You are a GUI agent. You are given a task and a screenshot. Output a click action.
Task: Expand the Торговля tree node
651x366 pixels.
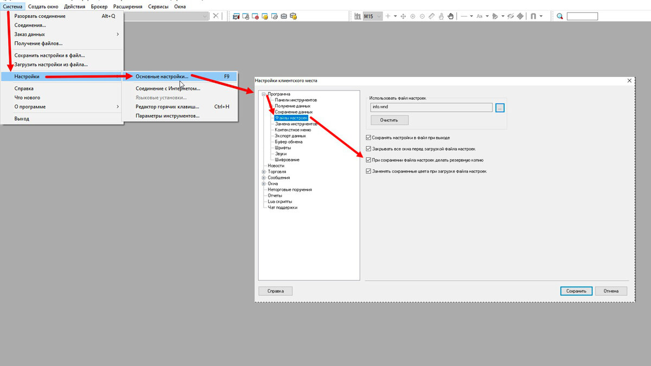(x=264, y=172)
